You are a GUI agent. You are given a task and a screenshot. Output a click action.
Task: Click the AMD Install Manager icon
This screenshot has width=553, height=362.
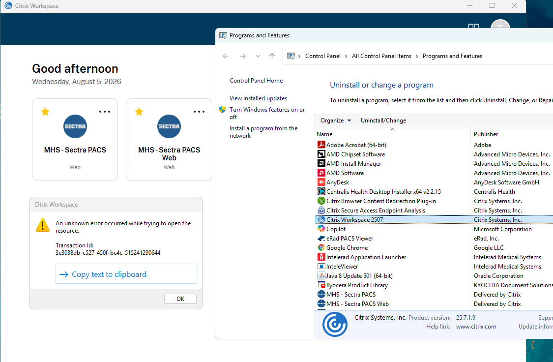click(321, 163)
